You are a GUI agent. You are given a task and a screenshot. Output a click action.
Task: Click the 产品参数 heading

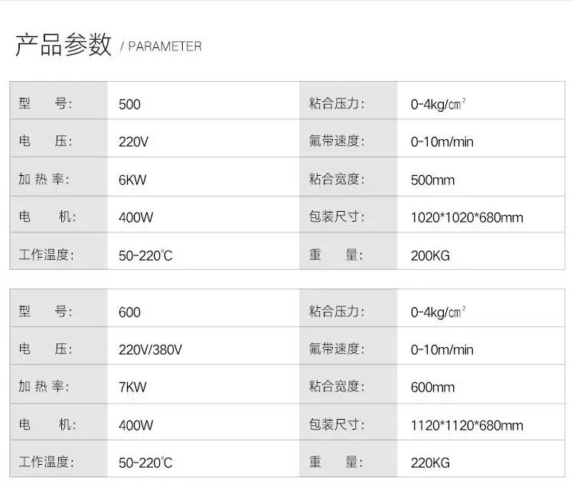[64, 45]
